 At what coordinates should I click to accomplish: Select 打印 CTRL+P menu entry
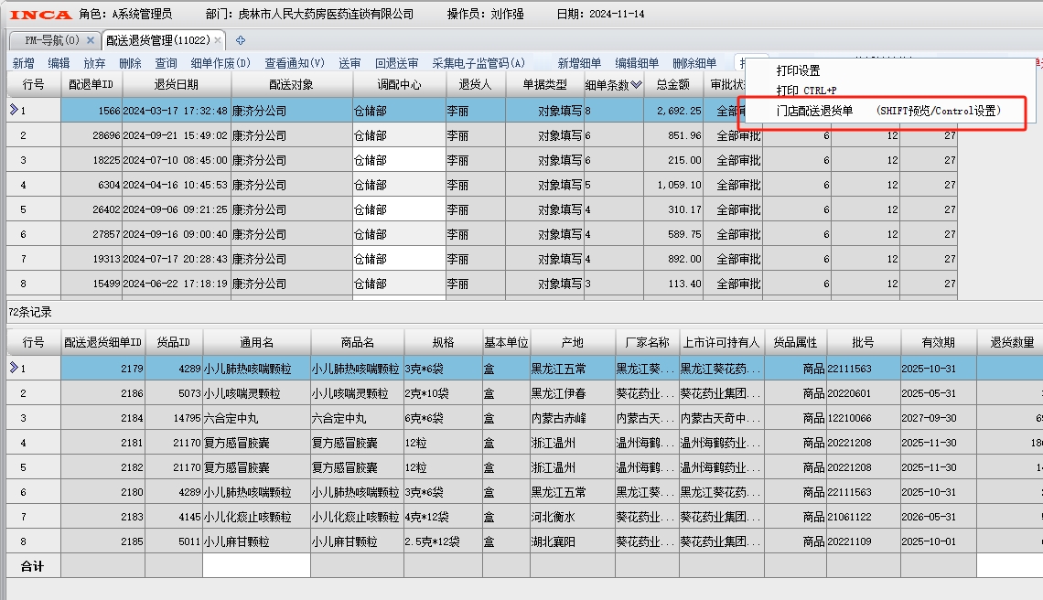[806, 91]
